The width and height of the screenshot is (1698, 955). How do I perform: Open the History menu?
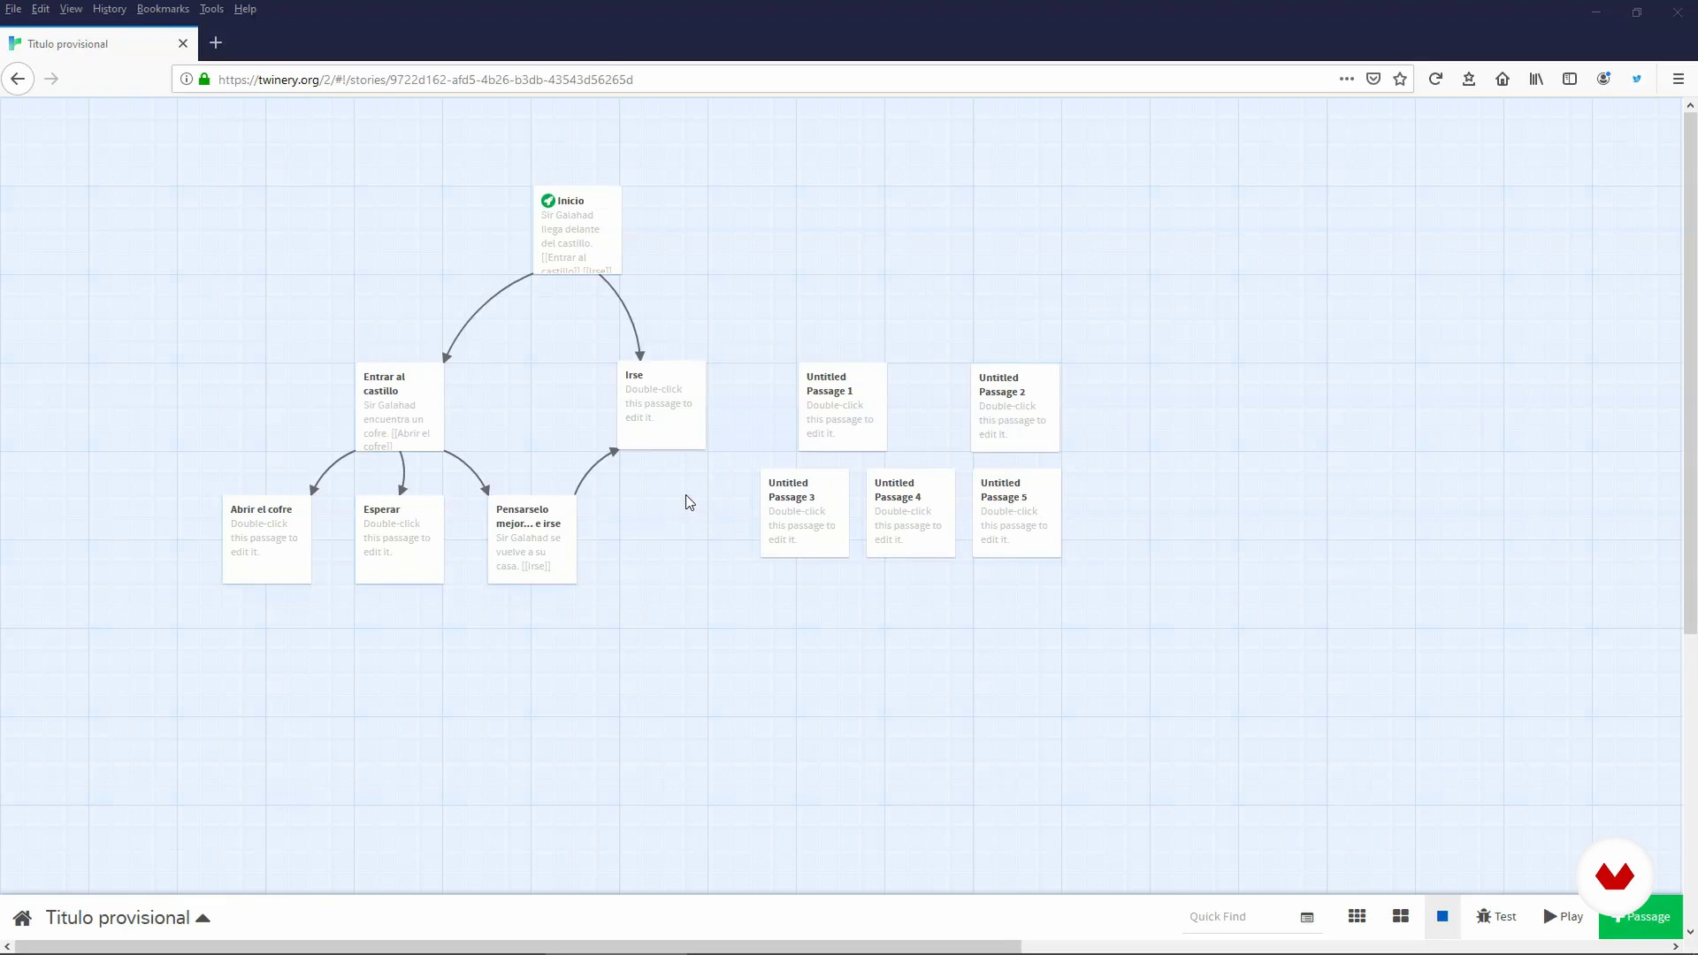pyautogui.click(x=109, y=9)
